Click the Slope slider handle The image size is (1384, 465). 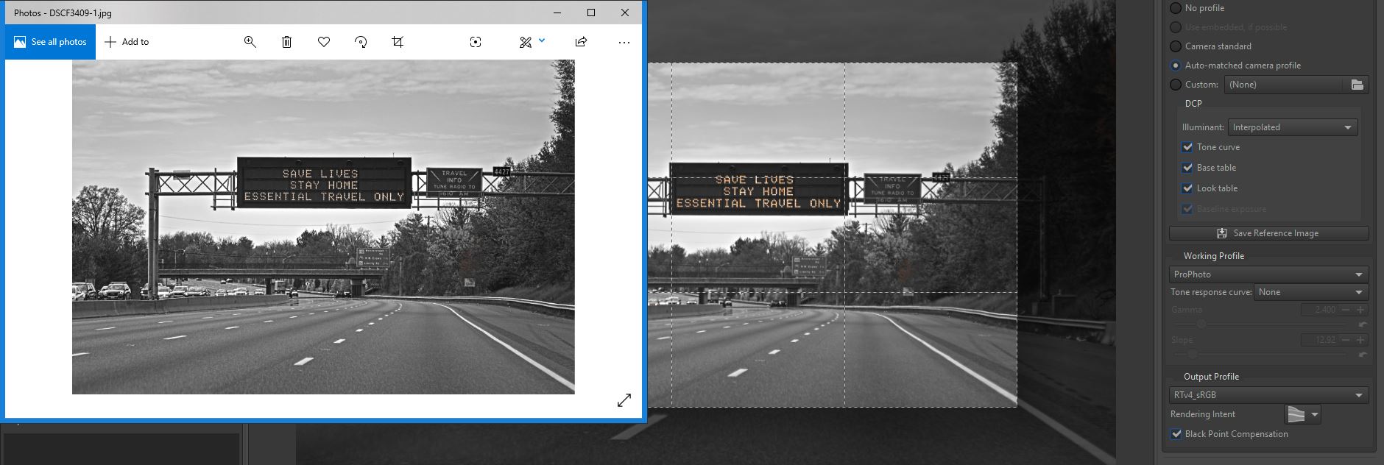tap(1192, 355)
